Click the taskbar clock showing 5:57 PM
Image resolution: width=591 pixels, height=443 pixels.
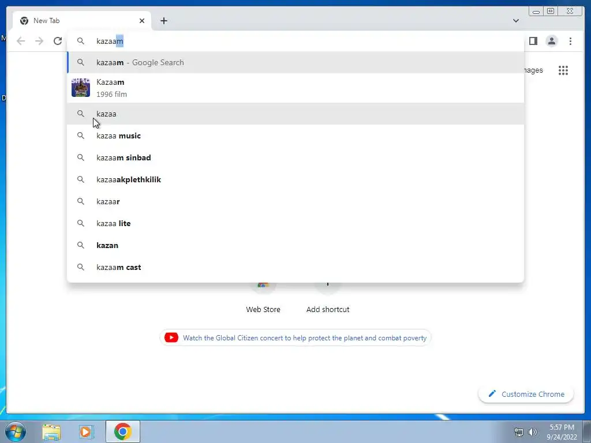coord(562,432)
